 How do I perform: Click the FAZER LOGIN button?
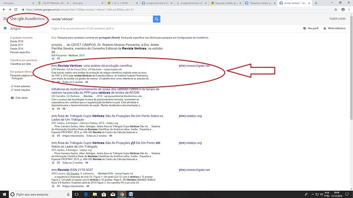coord(337,19)
